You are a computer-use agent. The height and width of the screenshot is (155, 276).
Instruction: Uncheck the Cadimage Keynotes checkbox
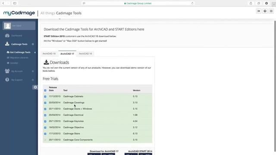(x=45, y=121)
